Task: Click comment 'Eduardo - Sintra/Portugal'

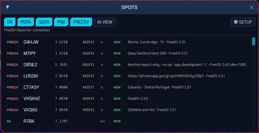Action: point(149,87)
